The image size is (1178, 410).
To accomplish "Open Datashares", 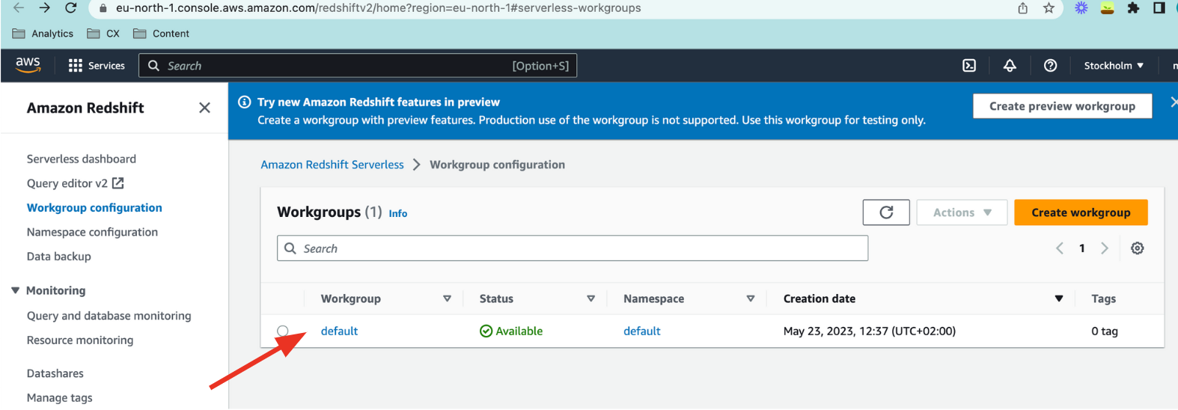I will click(x=55, y=373).
